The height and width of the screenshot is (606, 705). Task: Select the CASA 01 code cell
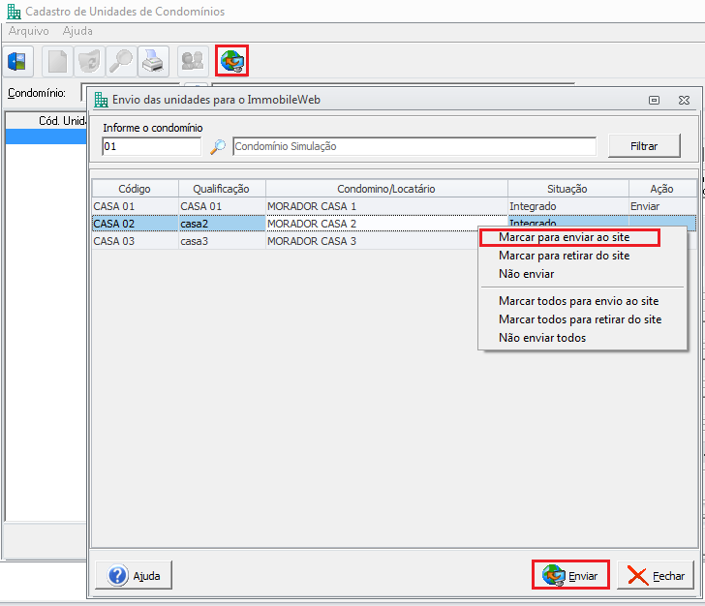[x=135, y=206]
